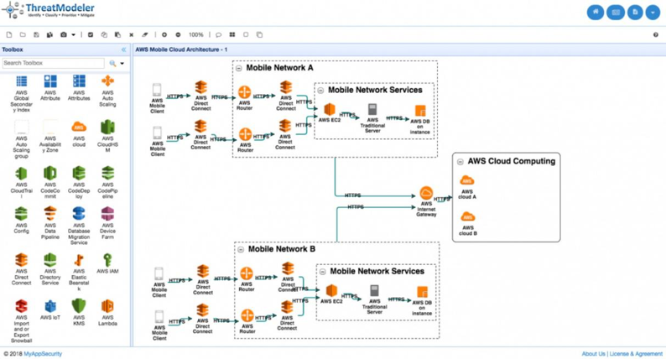The width and height of the screenshot is (666, 359).
Task: Select AWS Config toolbox item
Action: click(x=21, y=221)
